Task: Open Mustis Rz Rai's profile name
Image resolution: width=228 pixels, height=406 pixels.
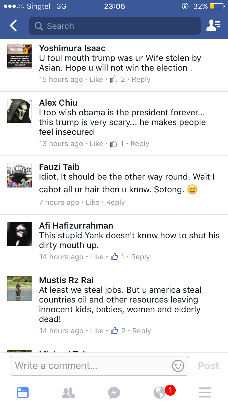Action: (x=66, y=280)
